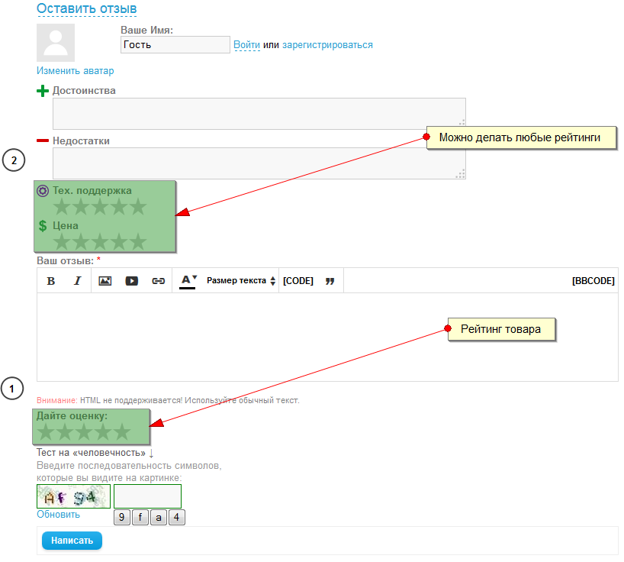
Task: Click the 'Тест на «человечность»' text
Action: click(x=91, y=453)
